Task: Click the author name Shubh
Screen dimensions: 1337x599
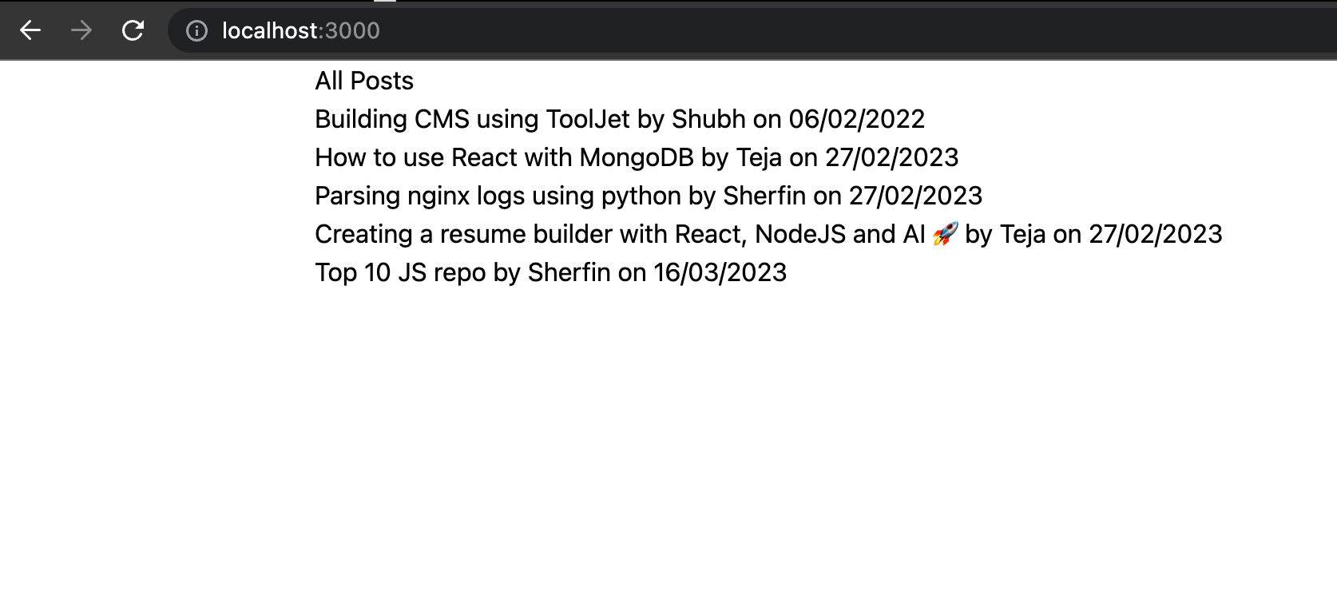Action: (x=708, y=119)
